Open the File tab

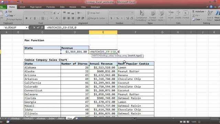pos(2,7)
